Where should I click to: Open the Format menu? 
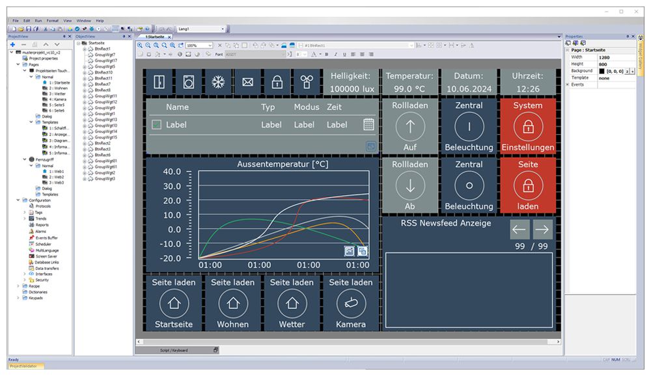pos(52,20)
